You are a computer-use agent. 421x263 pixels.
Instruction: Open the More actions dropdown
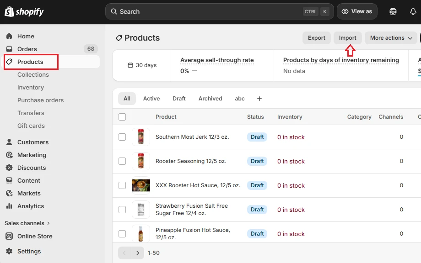click(391, 38)
